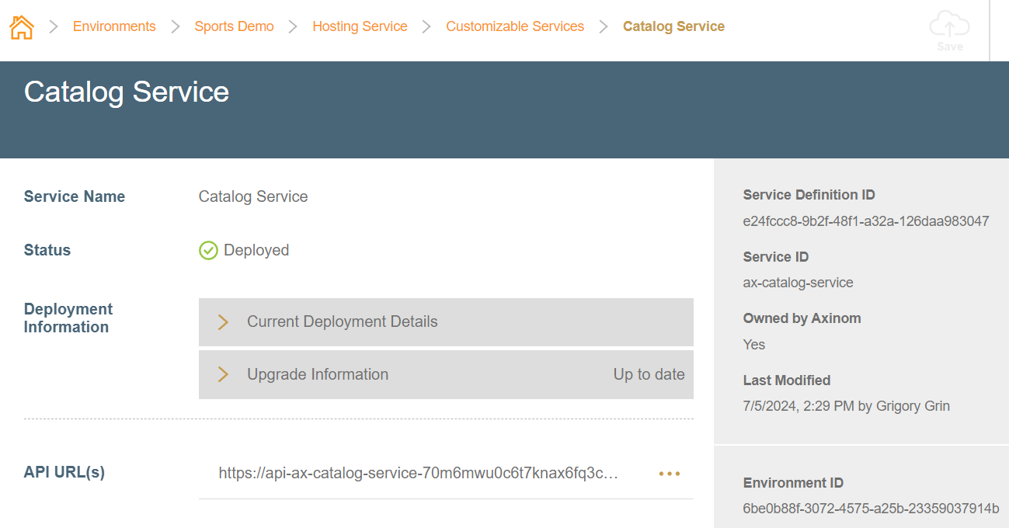Screen dimensions: 1009x528
Task: Click the Catalog Service page title
Action: coord(127,92)
